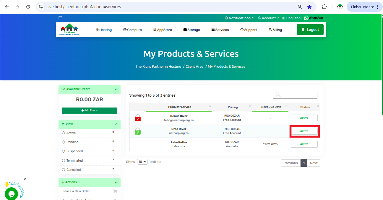This screenshot has height=200, width=383.
Task: Go to the Previous page of entries
Action: tap(291, 163)
